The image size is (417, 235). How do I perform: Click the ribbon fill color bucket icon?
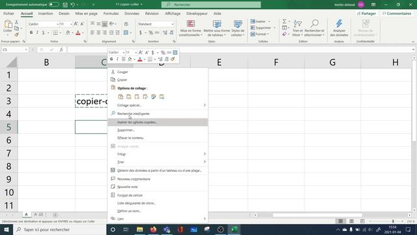point(68,33)
